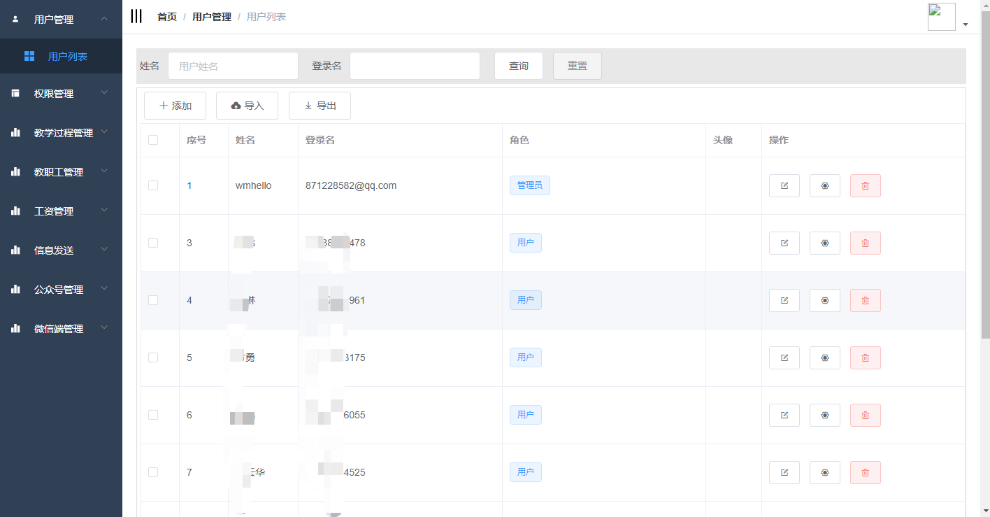The image size is (990, 517).
Task: Delete the row 6 user
Action: (866, 415)
